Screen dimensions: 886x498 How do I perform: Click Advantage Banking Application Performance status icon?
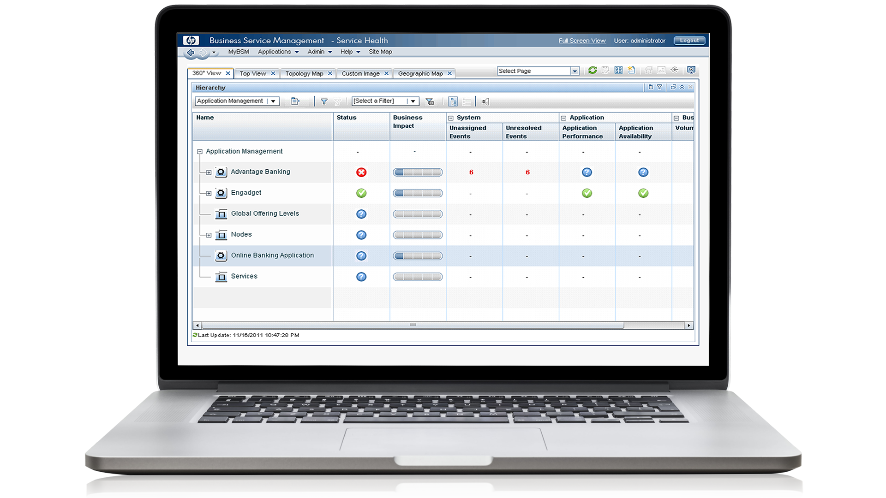pyautogui.click(x=587, y=172)
